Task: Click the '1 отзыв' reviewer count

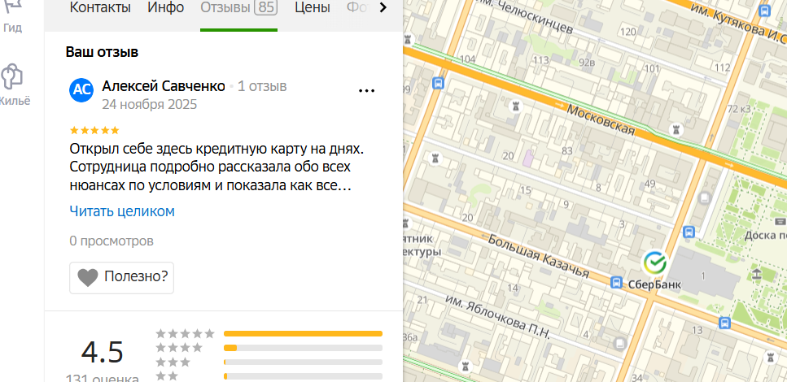Action: [x=262, y=86]
